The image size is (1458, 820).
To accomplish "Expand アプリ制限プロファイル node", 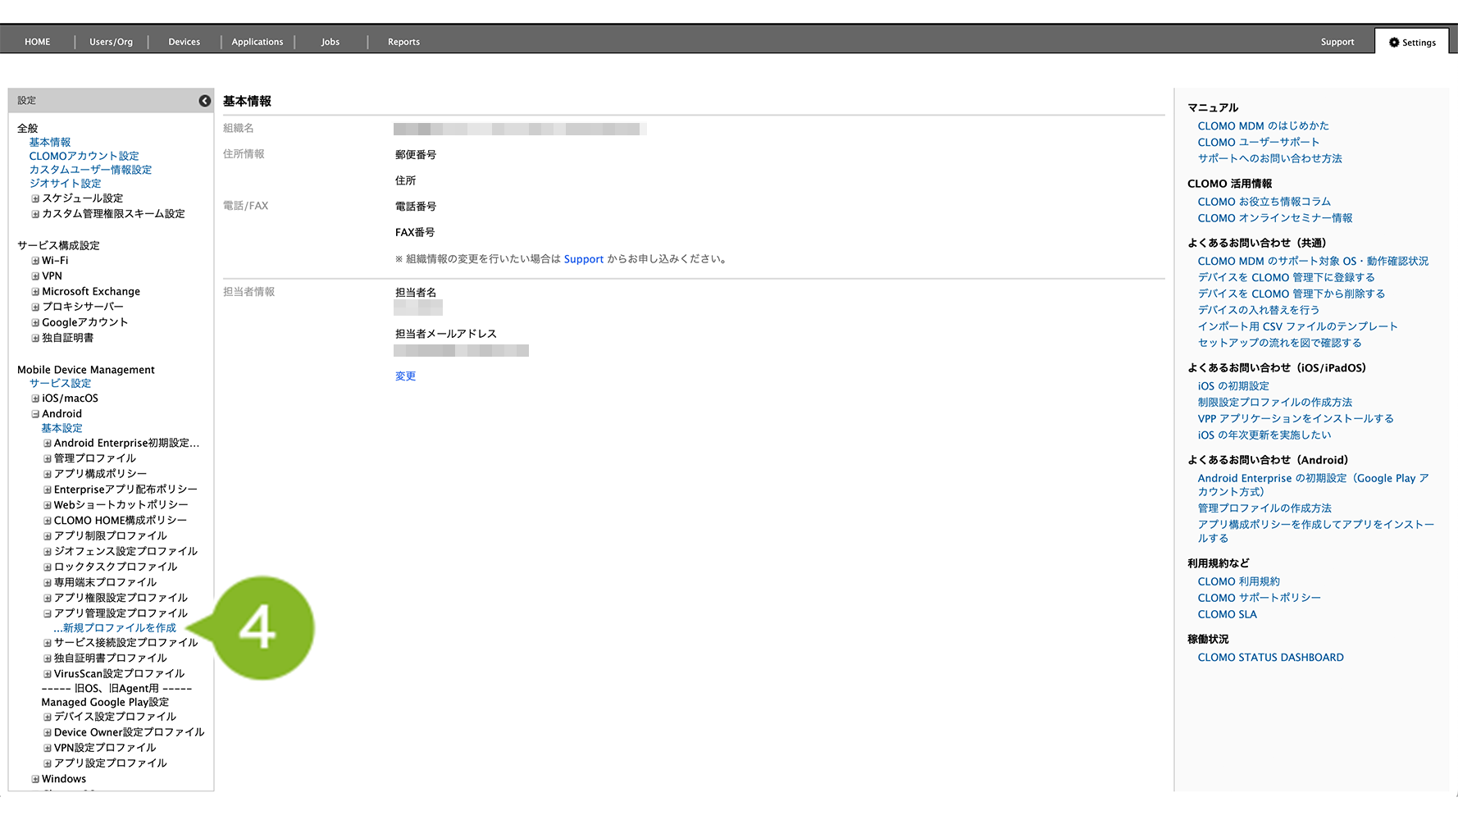I will 48,536.
